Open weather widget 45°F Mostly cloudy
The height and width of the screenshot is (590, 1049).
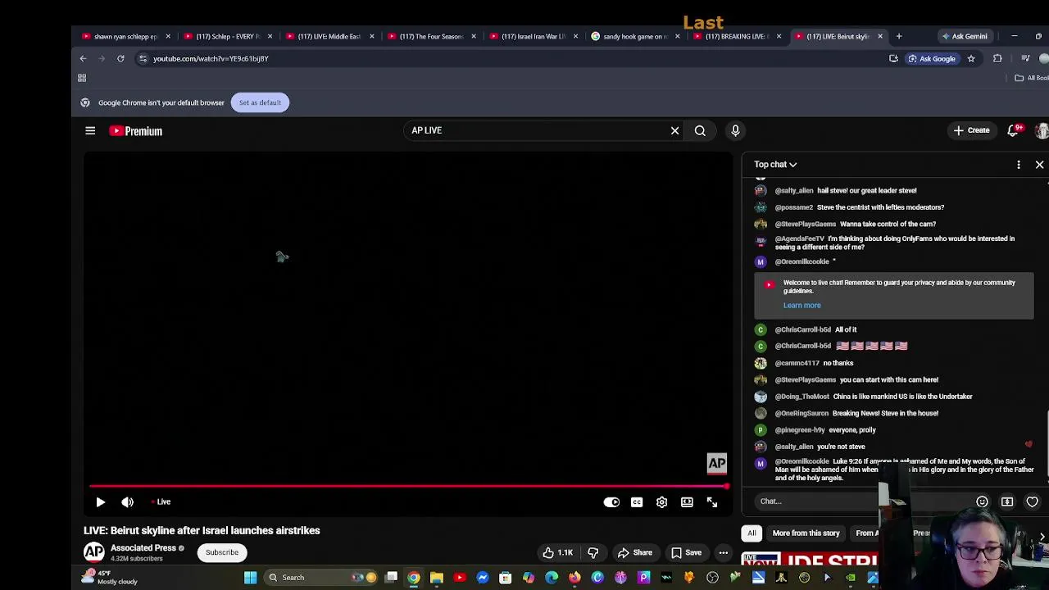pyautogui.click(x=109, y=578)
